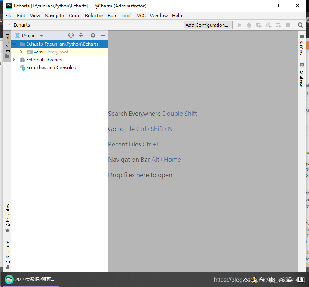This screenshot has height=287, width=309.
Task: Select the Echarts project root row
Action: pyautogui.click(x=60, y=44)
